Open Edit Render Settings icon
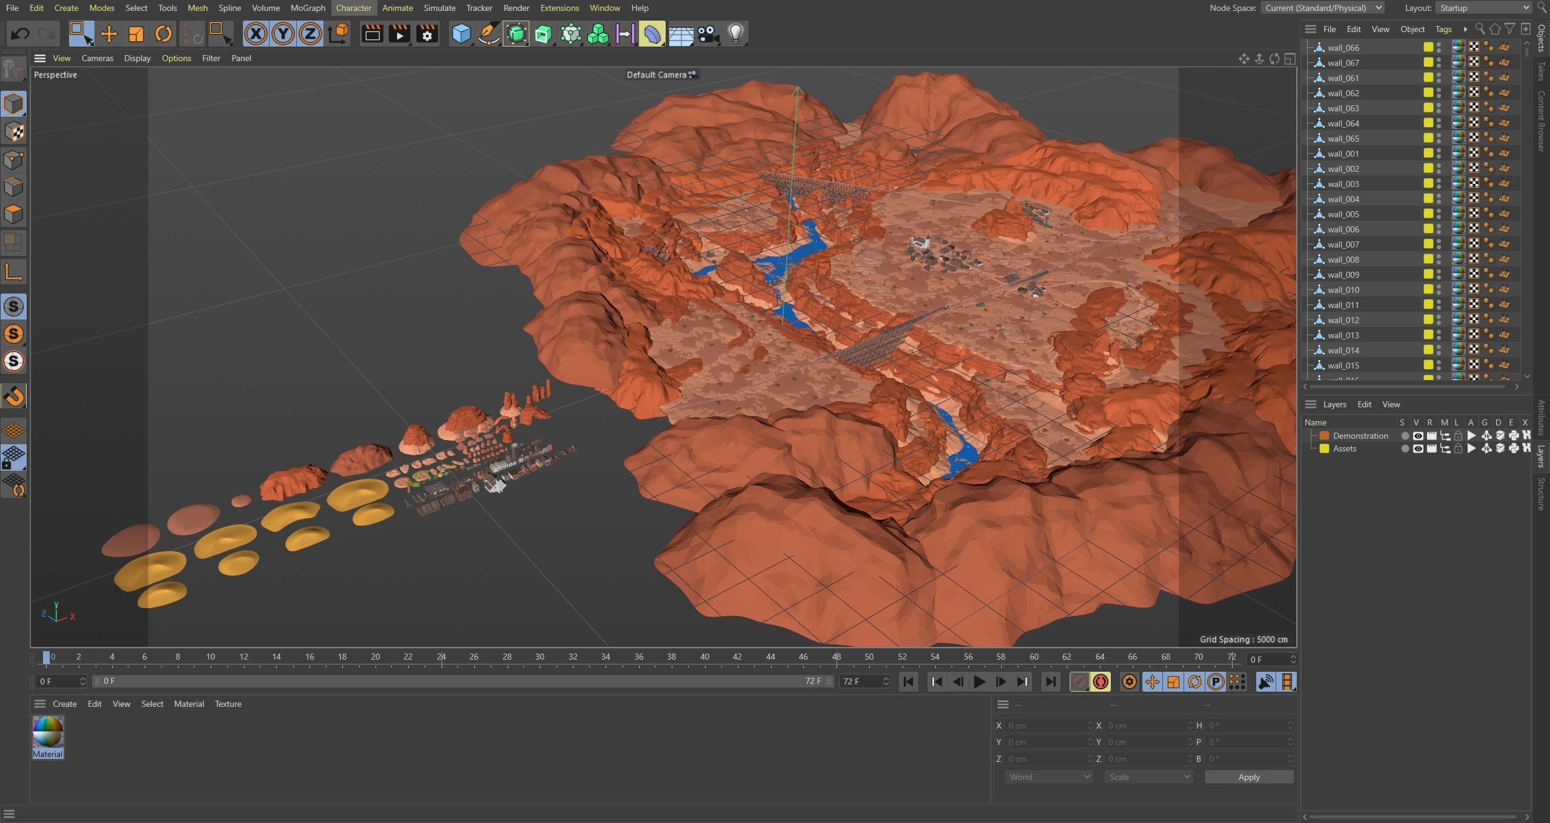Viewport: 1550px width, 823px height. [x=427, y=34]
